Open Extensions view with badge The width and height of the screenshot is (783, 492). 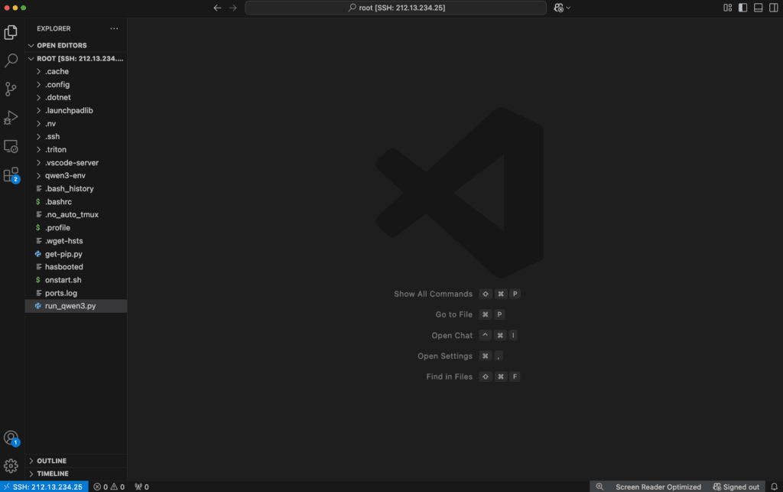pyautogui.click(x=11, y=174)
